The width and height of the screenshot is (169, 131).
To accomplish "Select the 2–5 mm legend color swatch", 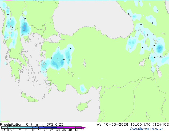I will tap(23, 128).
